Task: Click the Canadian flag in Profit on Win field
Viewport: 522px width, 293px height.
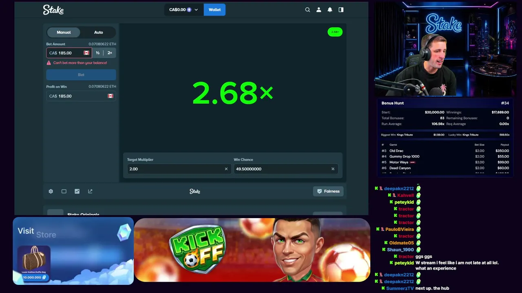Action: pyautogui.click(x=110, y=96)
